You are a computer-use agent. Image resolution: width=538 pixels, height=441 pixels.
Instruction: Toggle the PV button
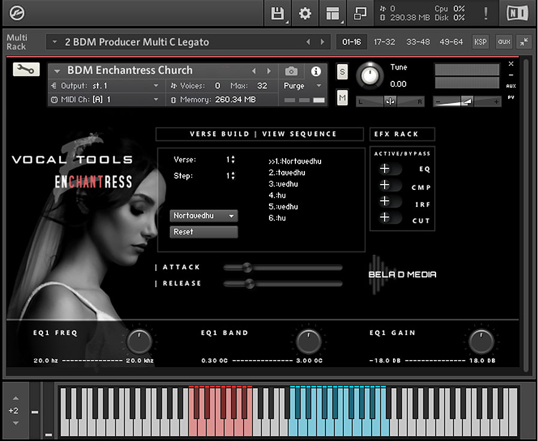(x=511, y=98)
